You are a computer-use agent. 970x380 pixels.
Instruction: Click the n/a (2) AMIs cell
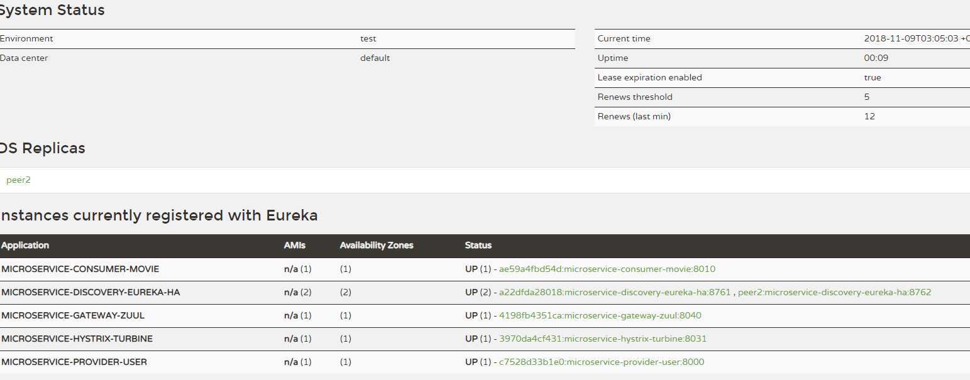tap(298, 292)
